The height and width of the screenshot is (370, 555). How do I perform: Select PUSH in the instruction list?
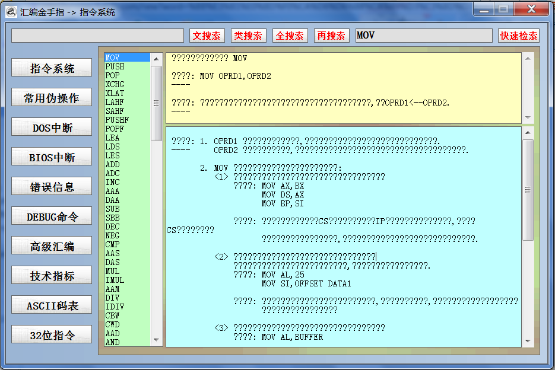127,66
